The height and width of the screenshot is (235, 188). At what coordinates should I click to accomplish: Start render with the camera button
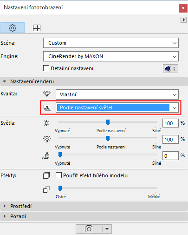(x=89, y=229)
